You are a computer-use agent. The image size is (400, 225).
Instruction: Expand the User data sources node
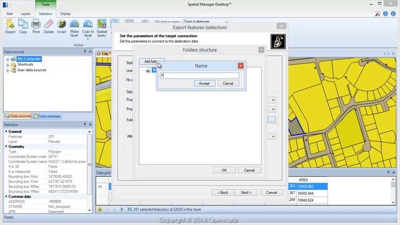(x=7, y=70)
